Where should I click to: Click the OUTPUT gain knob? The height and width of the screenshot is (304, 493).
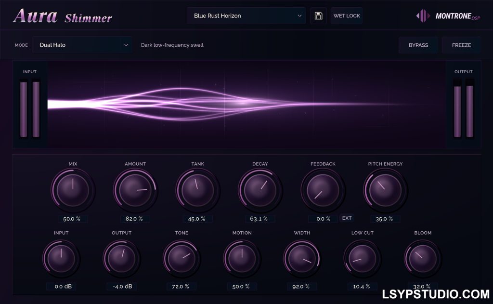121,259
